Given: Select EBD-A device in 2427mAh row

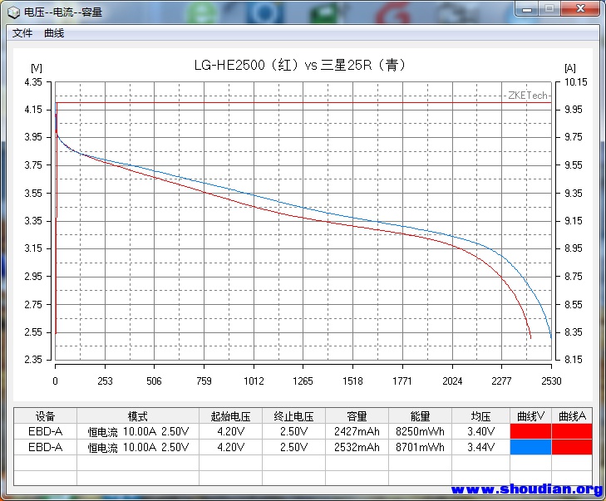Looking at the screenshot, I should click(x=45, y=431).
